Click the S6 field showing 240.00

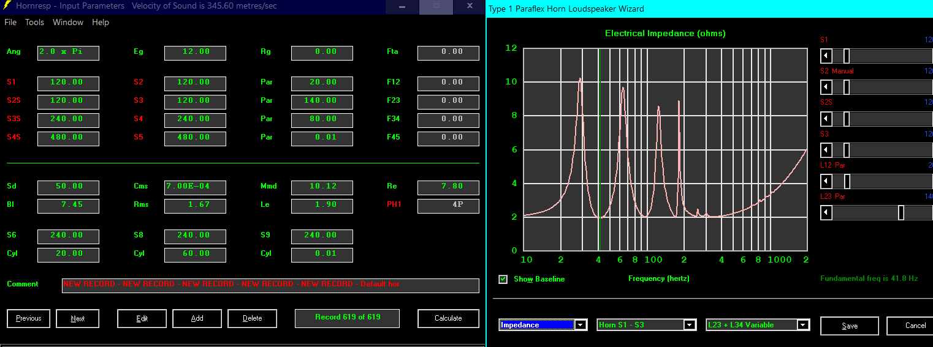[68, 236]
